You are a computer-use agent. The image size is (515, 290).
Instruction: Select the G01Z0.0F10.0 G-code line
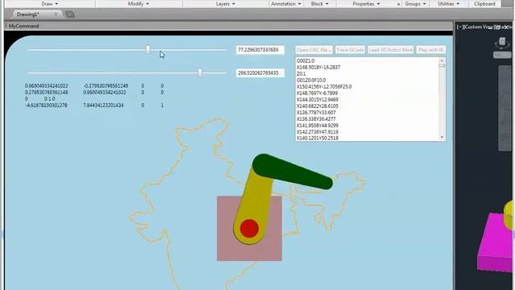click(311, 81)
